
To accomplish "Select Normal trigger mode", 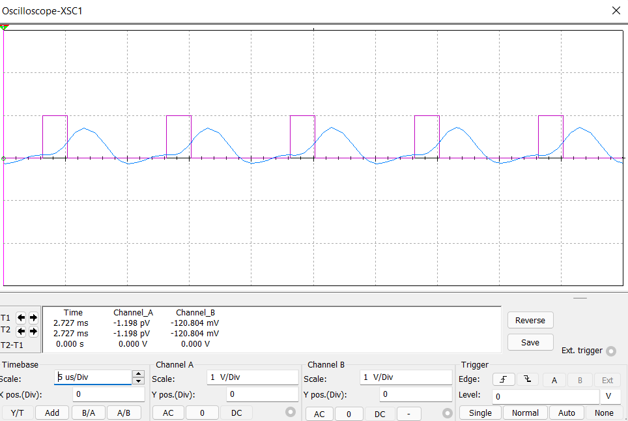I will click(525, 413).
